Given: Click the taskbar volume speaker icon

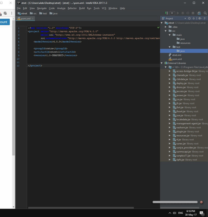Looking at the screenshot, I should pos(175,213).
